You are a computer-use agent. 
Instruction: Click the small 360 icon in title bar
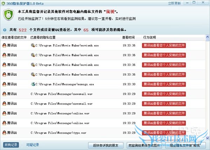[3, 3]
